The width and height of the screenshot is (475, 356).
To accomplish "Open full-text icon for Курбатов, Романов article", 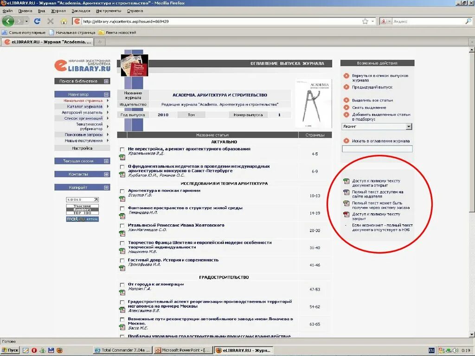I will [122, 174].
